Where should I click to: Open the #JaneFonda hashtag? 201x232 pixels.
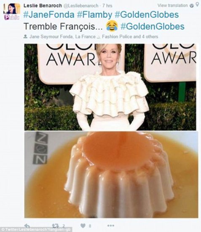(49, 15)
